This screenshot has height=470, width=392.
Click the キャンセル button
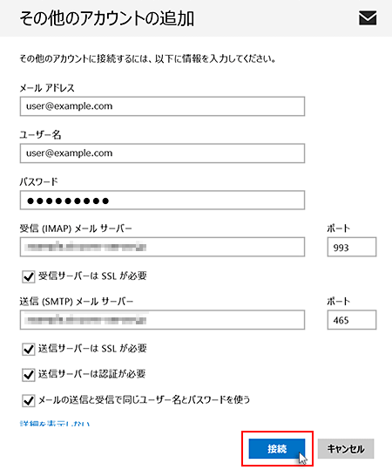coord(346,449)
